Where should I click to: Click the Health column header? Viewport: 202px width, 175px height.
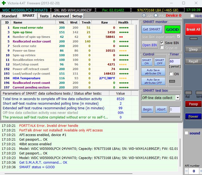point(123,22)
